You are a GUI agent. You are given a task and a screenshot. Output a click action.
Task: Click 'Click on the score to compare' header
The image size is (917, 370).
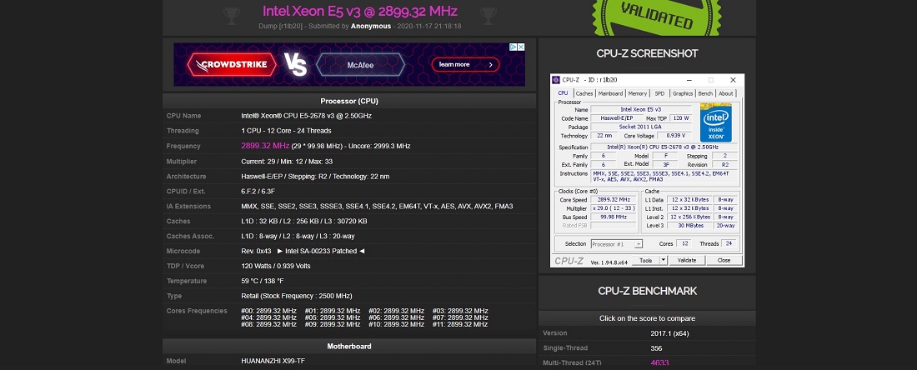(x=647, y=318)
